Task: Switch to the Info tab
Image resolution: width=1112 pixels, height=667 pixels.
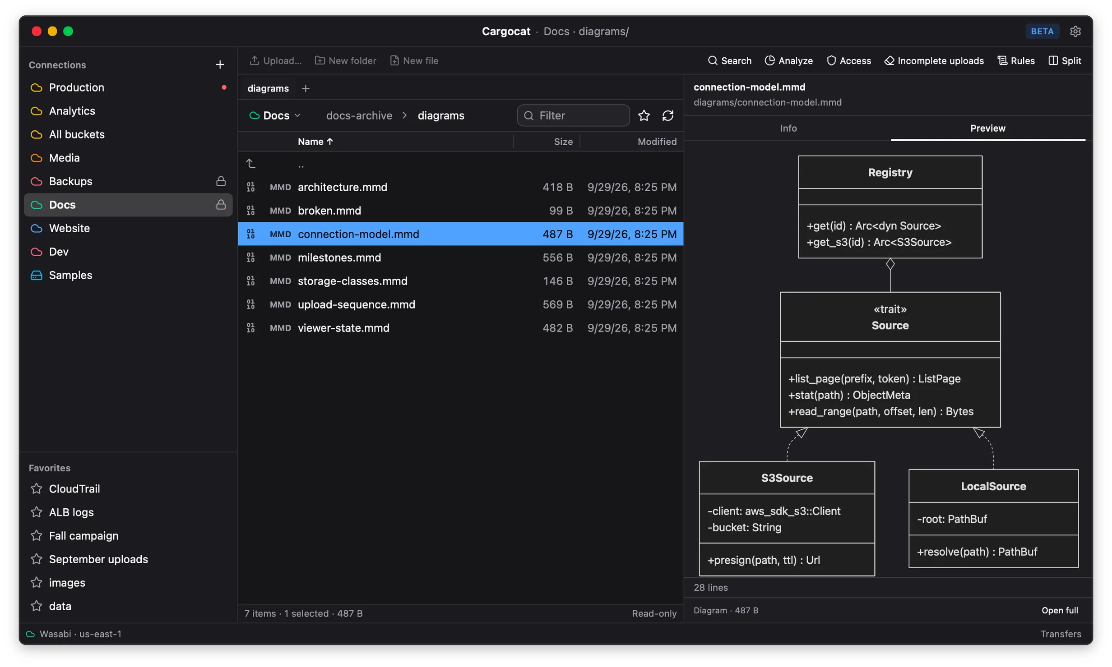Action: pyautogui.click(x=788, y=128)
